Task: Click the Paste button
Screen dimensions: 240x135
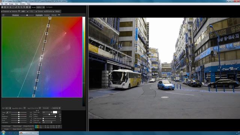Action: click(x=6, y=129)
